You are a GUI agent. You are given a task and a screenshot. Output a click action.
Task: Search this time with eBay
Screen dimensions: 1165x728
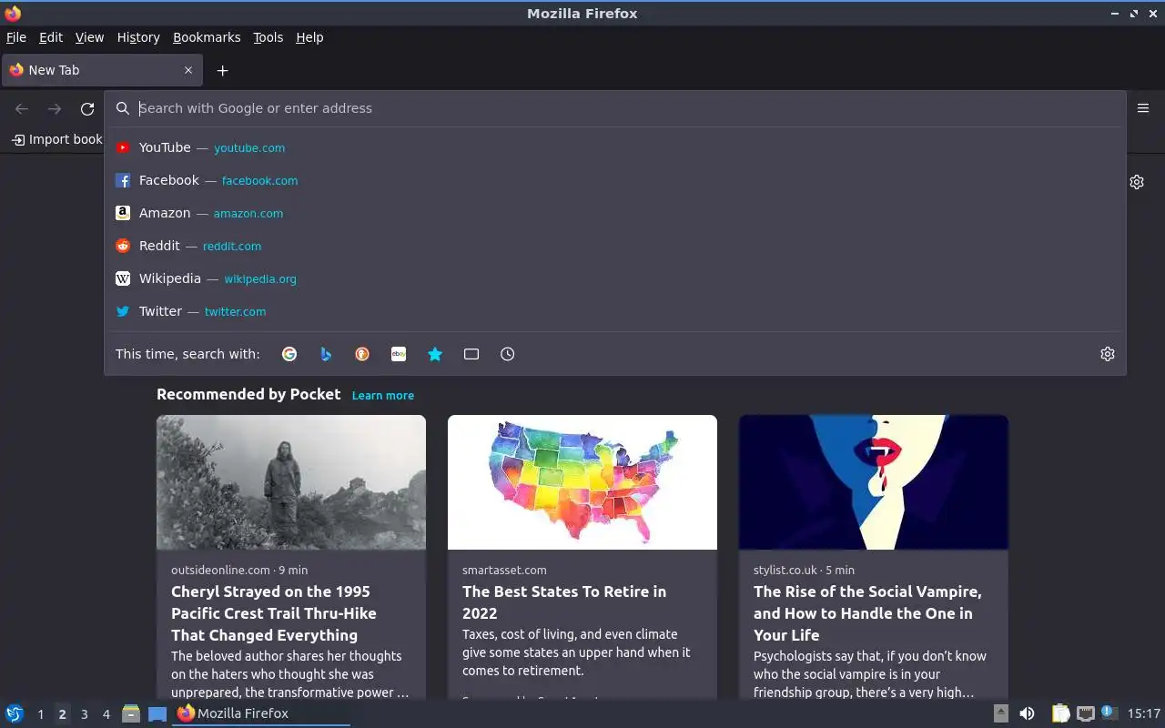[x=399, y=354]
